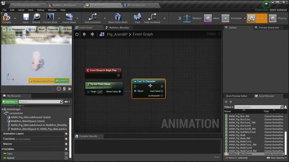Viewport: 289px width, 162px height.
Task: Switch to Mesh editor mode
Action: point(212,18)
